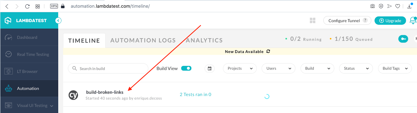Open the ad blocker shield icon
417x113 pixels.
381,6
